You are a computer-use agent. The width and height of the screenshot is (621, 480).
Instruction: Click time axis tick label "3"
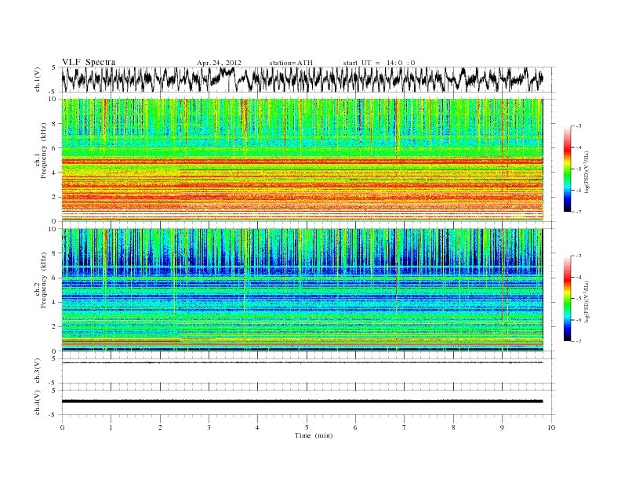pos(209,427)
